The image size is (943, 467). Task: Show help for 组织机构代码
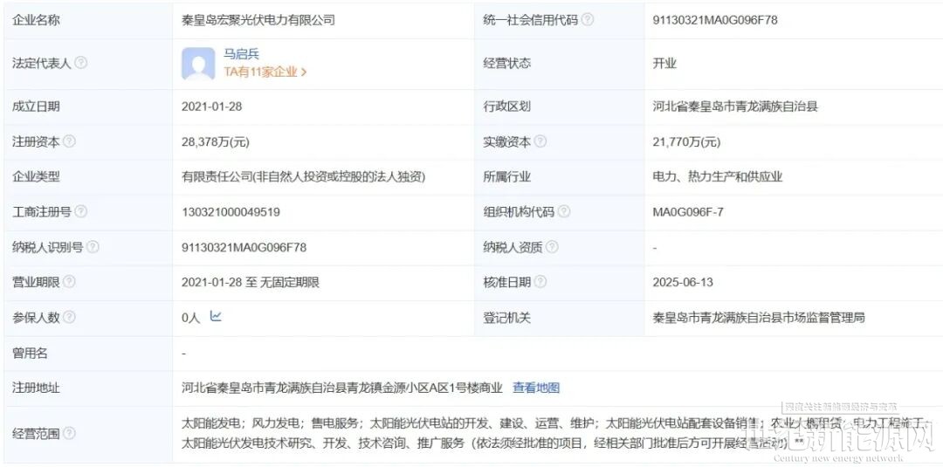564,211
